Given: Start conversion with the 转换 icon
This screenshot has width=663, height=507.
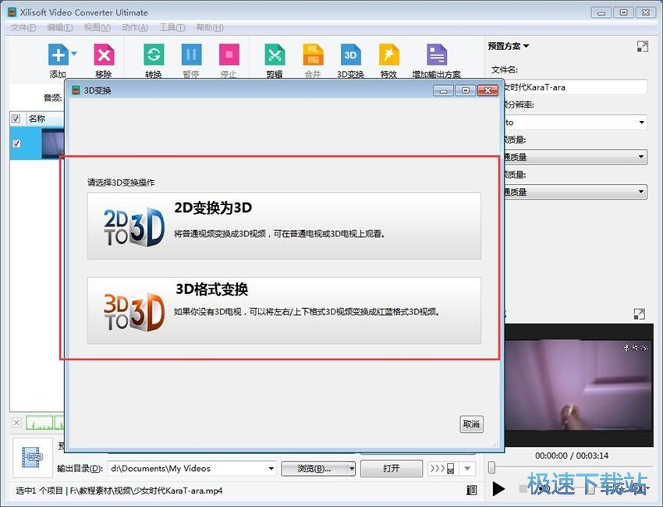Looking at the screenshot, I should (x=154, y=55).
